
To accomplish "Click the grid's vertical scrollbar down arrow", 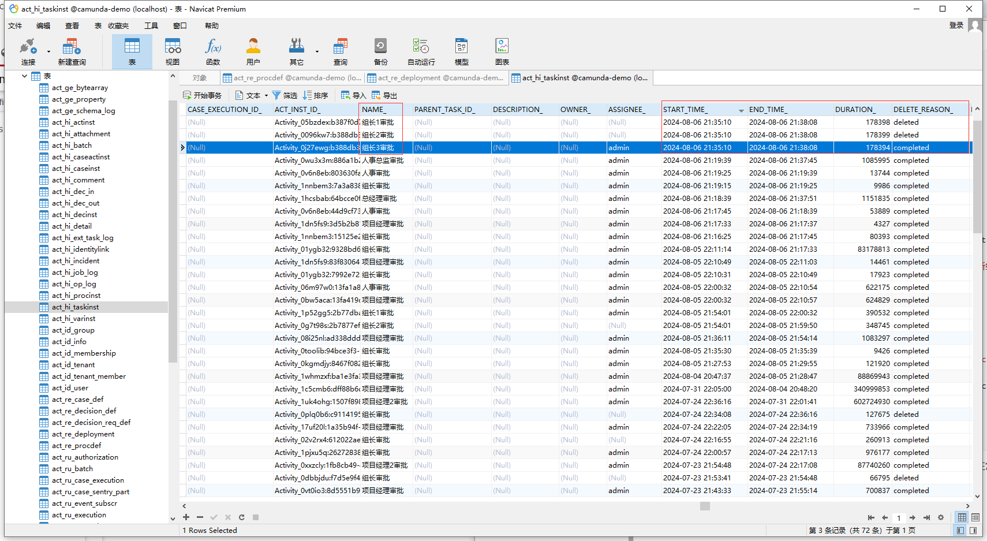I will click(x=977, y=496).
